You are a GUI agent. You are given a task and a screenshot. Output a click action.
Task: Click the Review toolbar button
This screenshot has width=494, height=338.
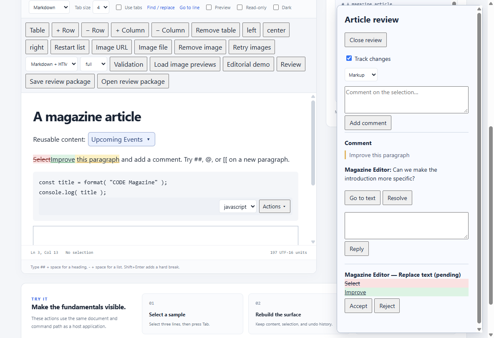tap(291, 64)
